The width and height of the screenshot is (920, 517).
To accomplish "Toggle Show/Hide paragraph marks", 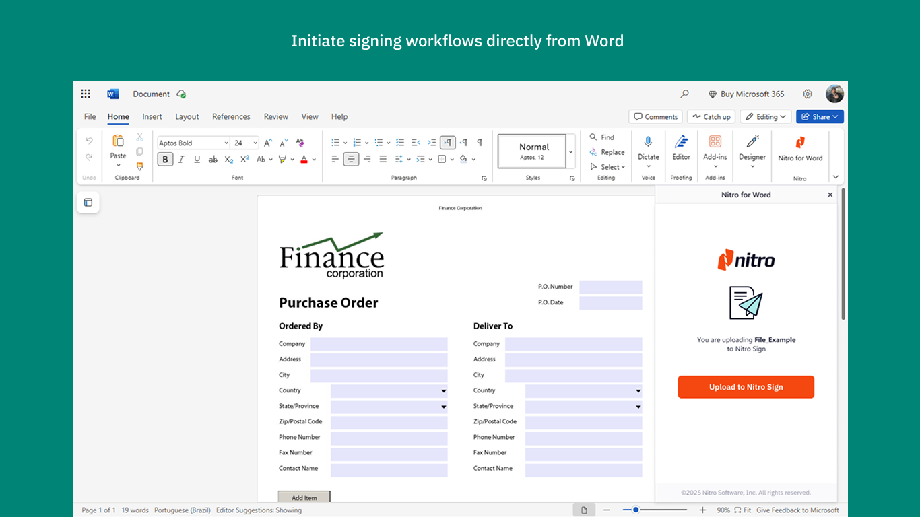I will coord(480,142).
